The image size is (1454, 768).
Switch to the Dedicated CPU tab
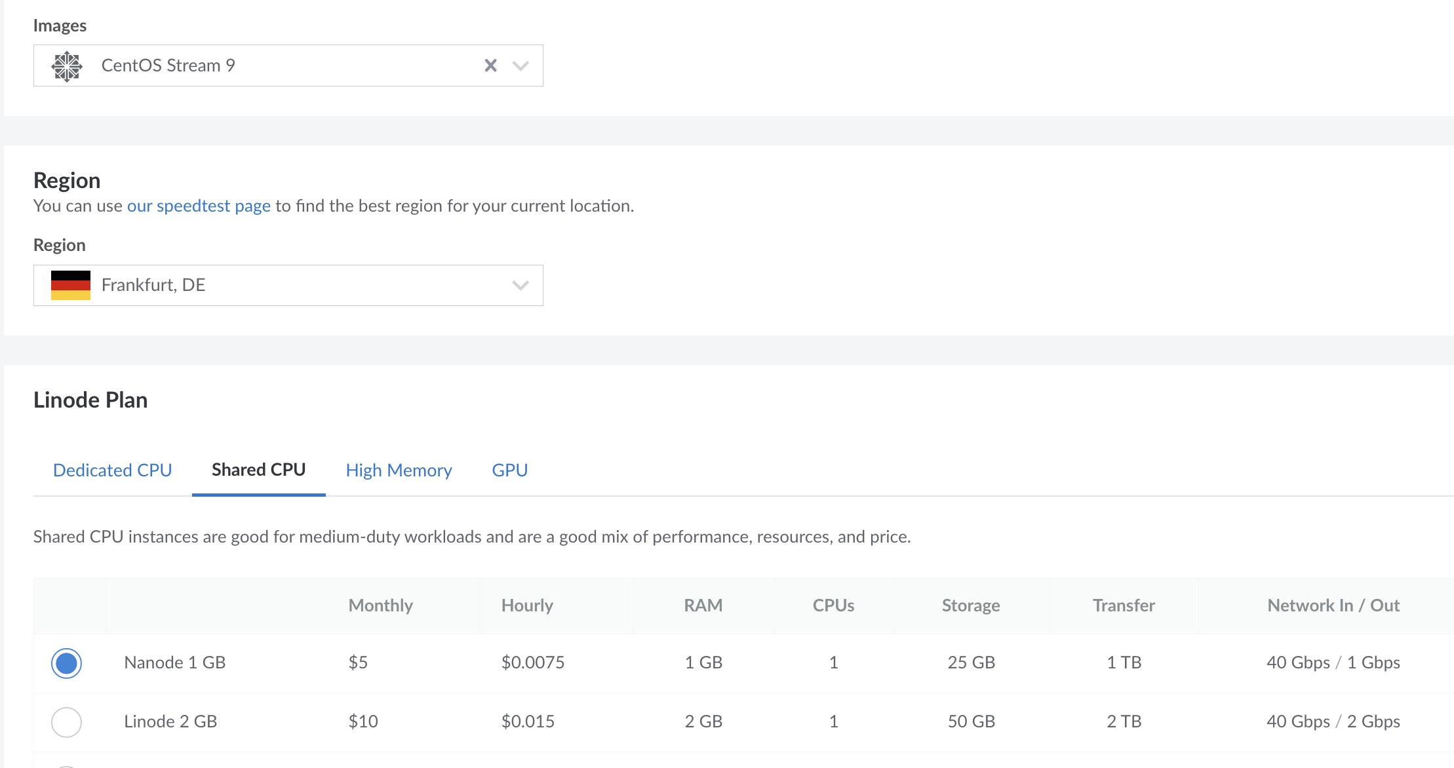(112, 470)
